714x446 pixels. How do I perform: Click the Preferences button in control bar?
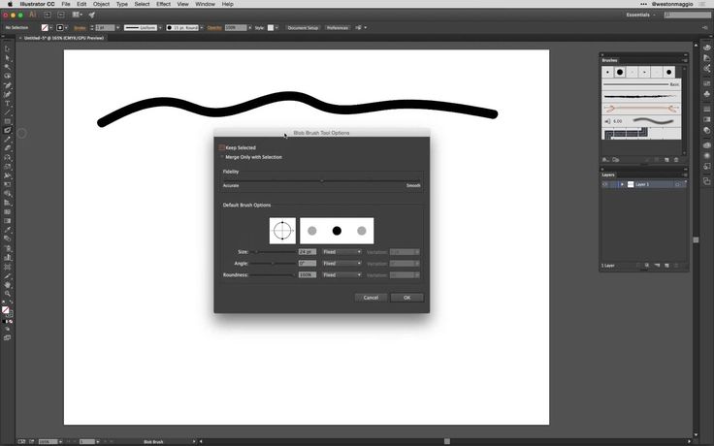[338, 28]
